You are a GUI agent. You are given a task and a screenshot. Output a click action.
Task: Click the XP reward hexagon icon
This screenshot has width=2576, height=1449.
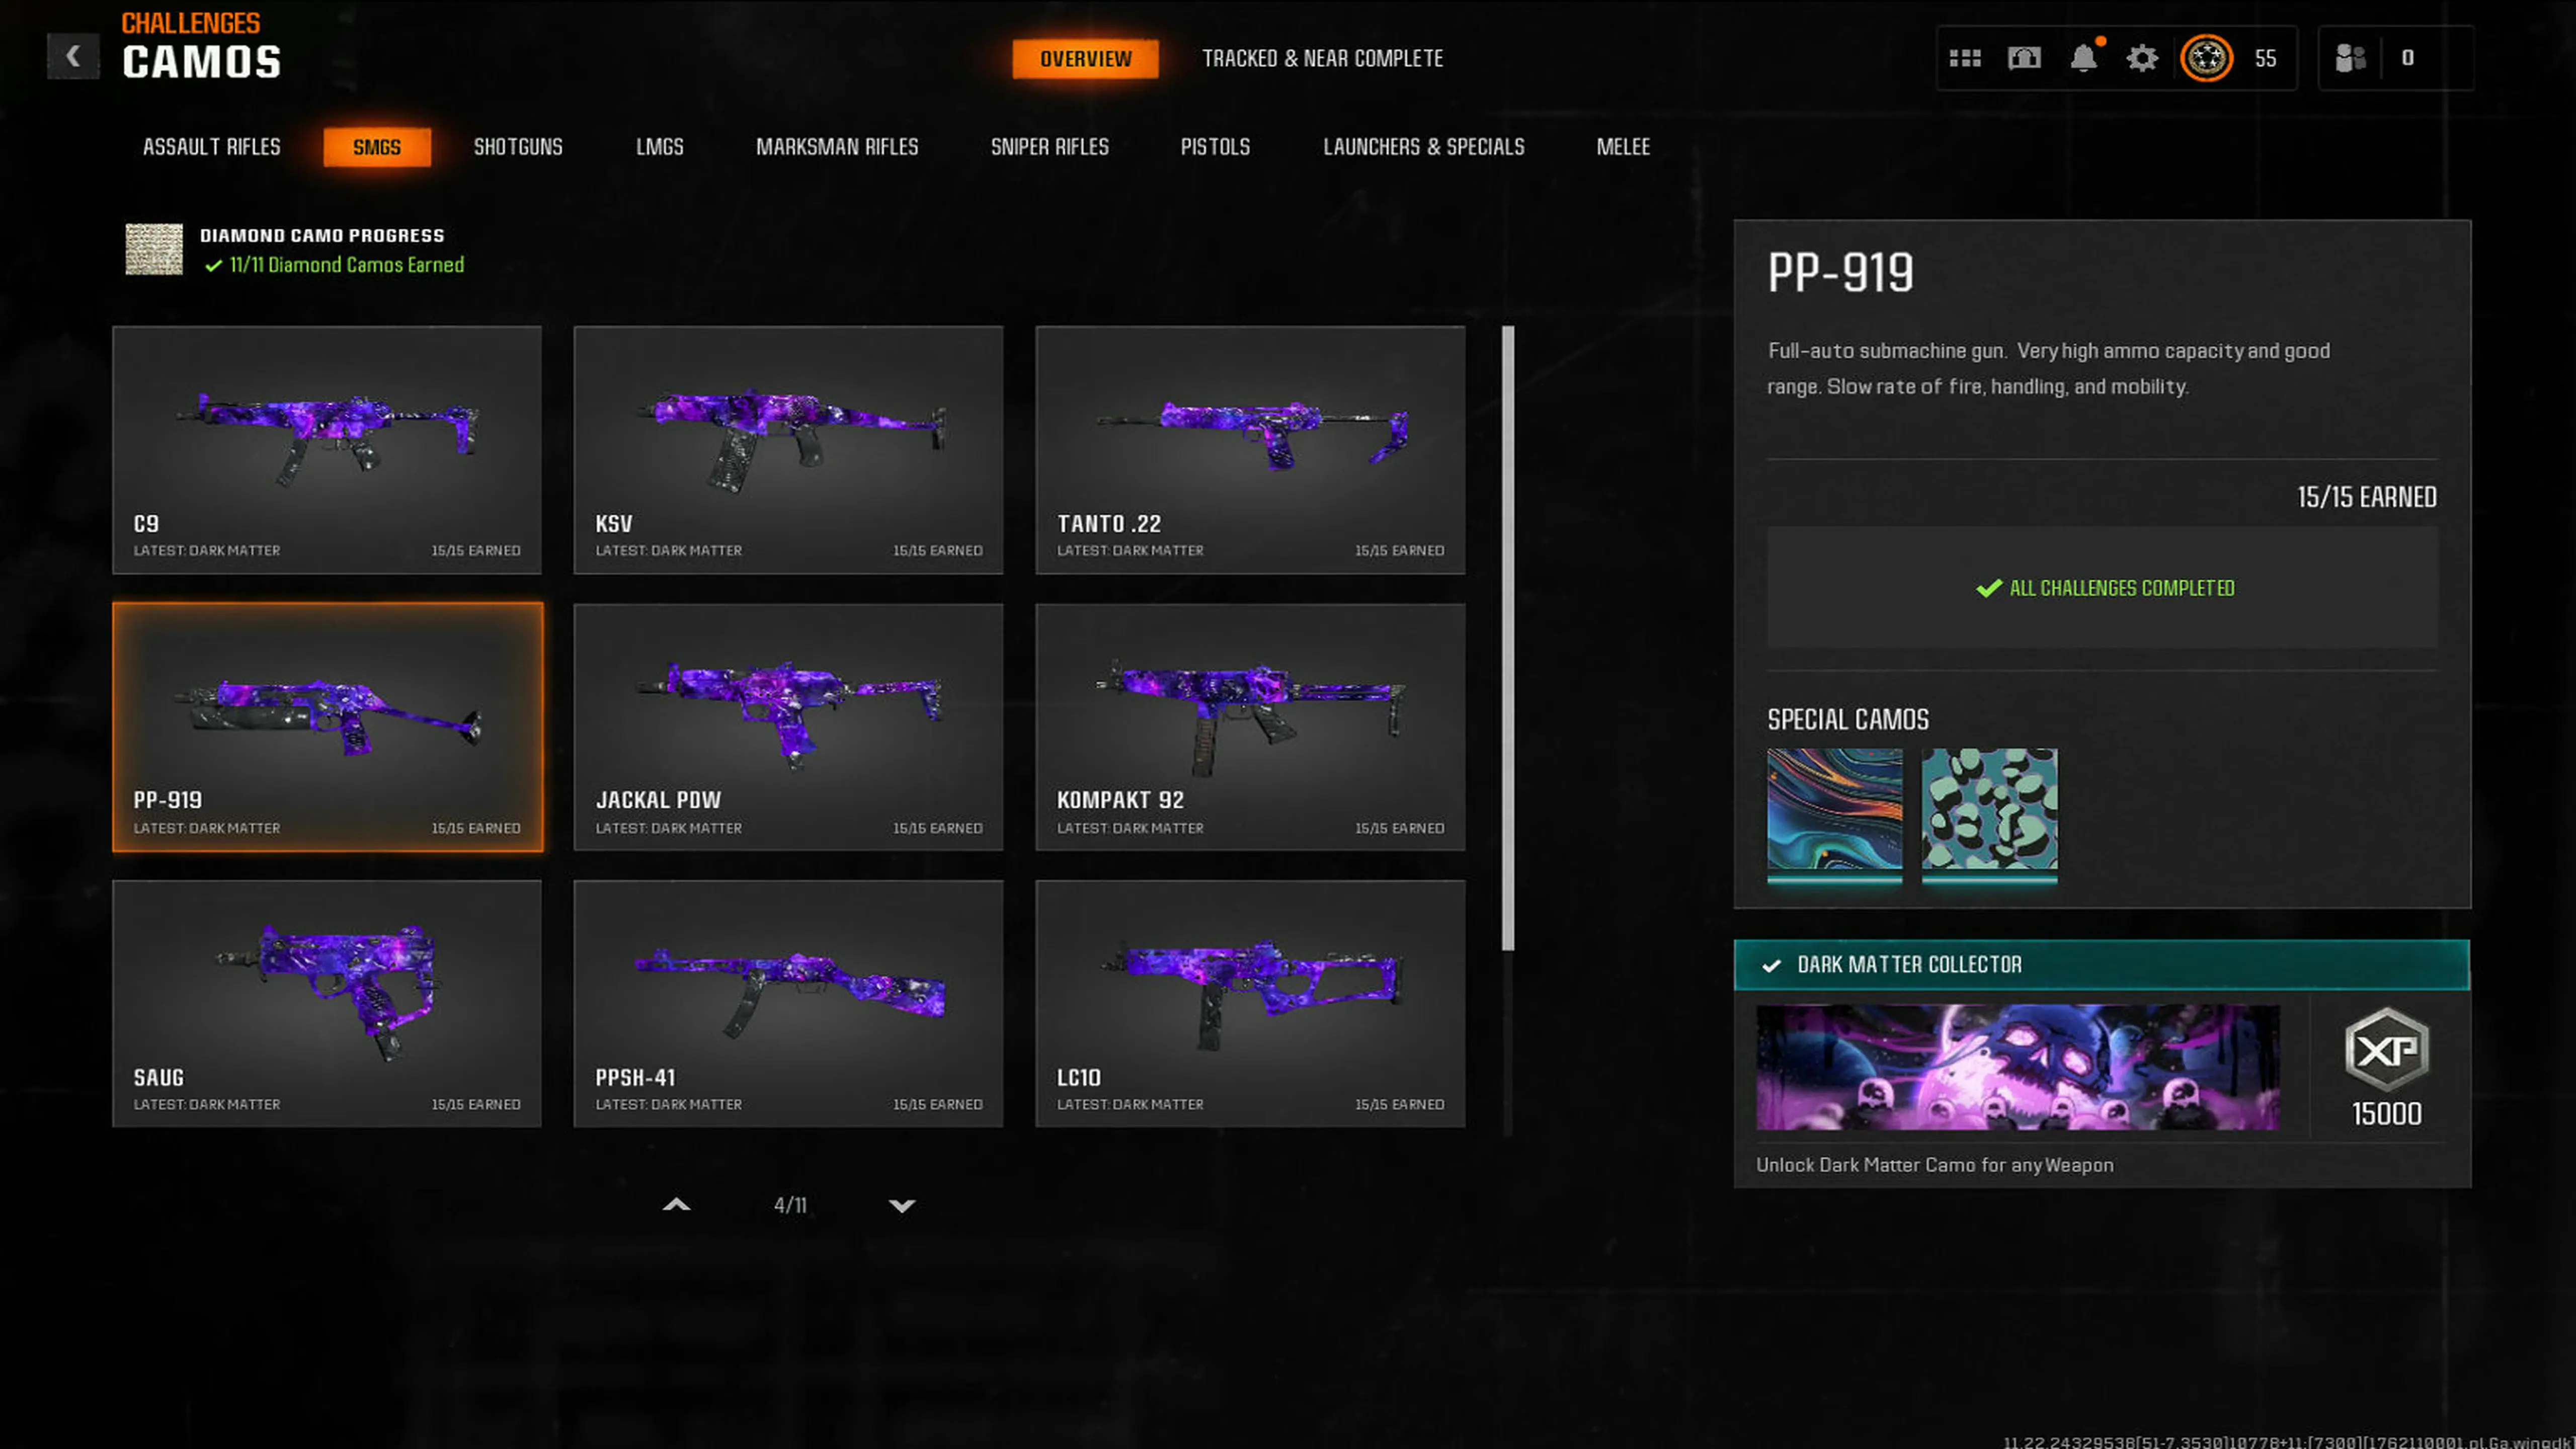click(2386, 1050)
